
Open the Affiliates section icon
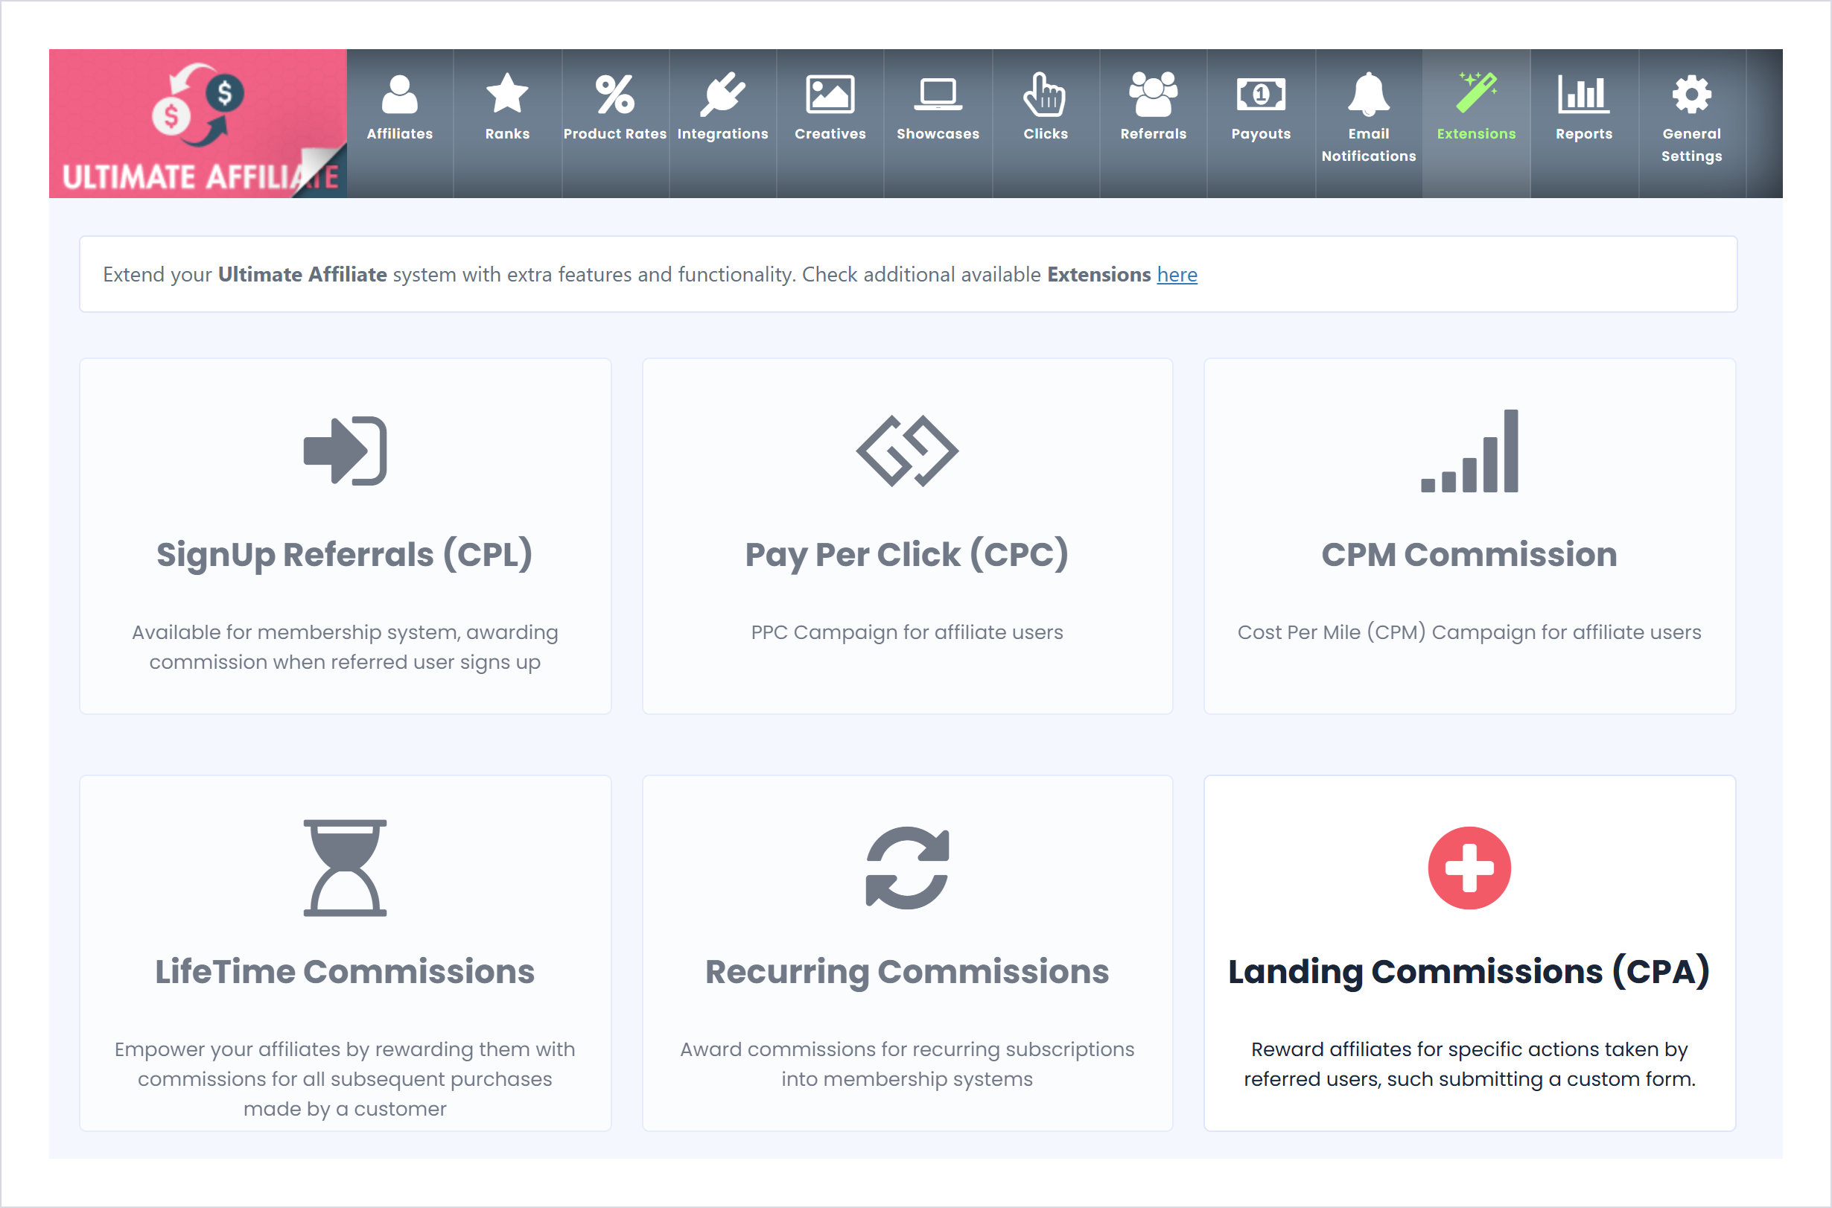click(399, 94)
